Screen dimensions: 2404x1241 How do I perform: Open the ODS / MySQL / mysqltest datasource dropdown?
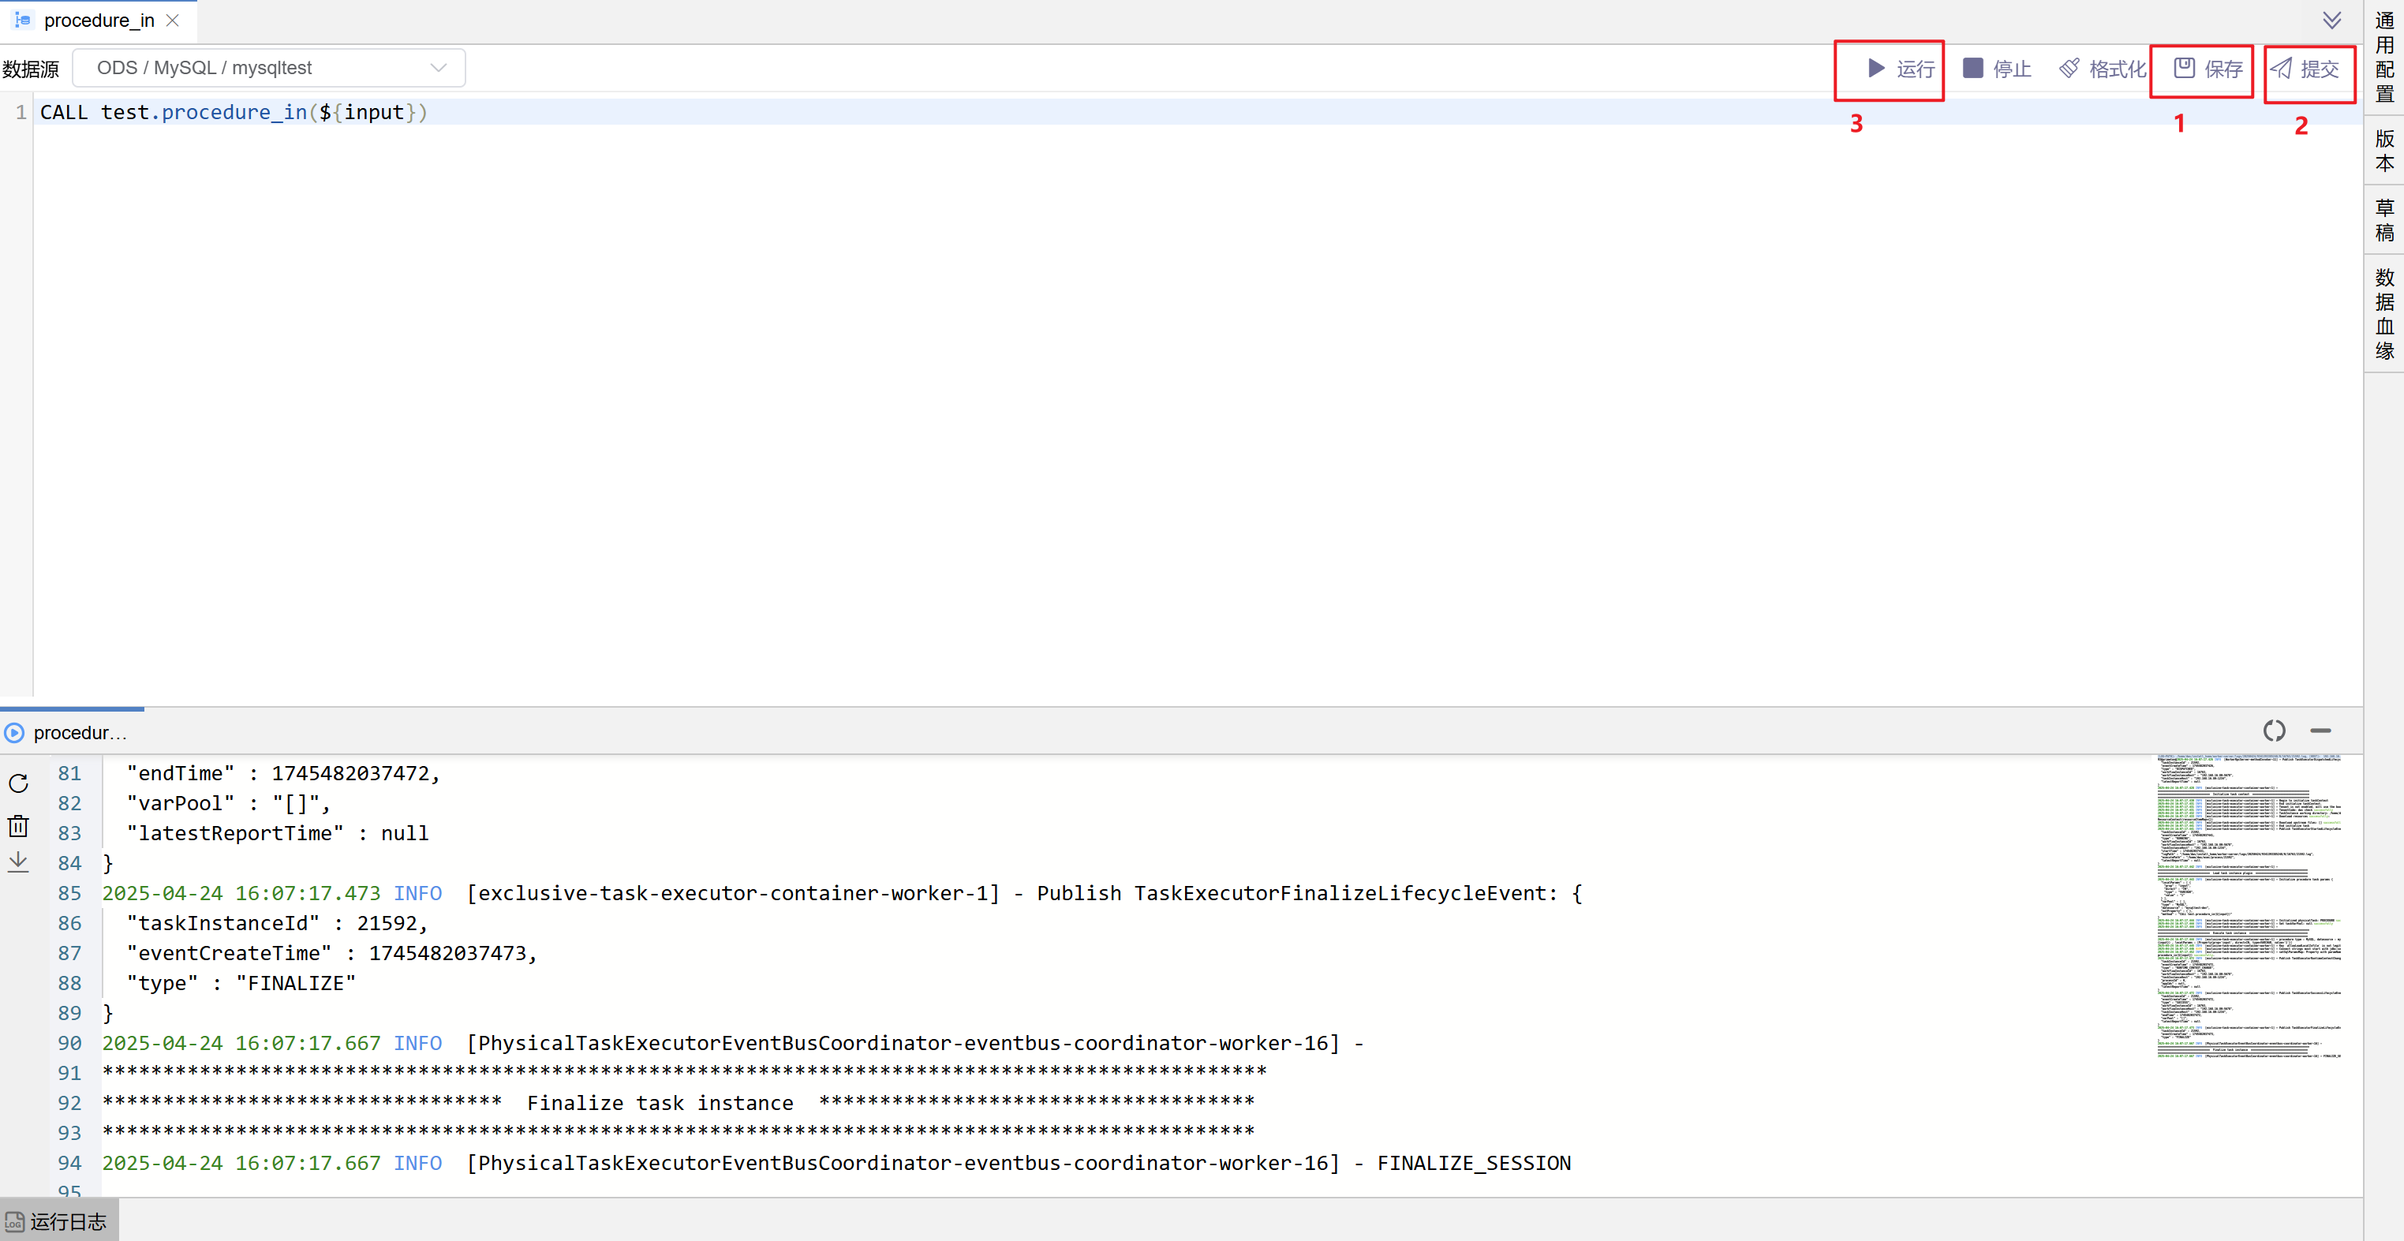pos(269,68)
